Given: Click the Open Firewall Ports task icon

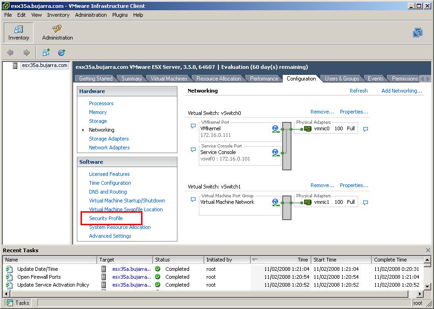Looking at the screenshot, I should coord(9,277).
